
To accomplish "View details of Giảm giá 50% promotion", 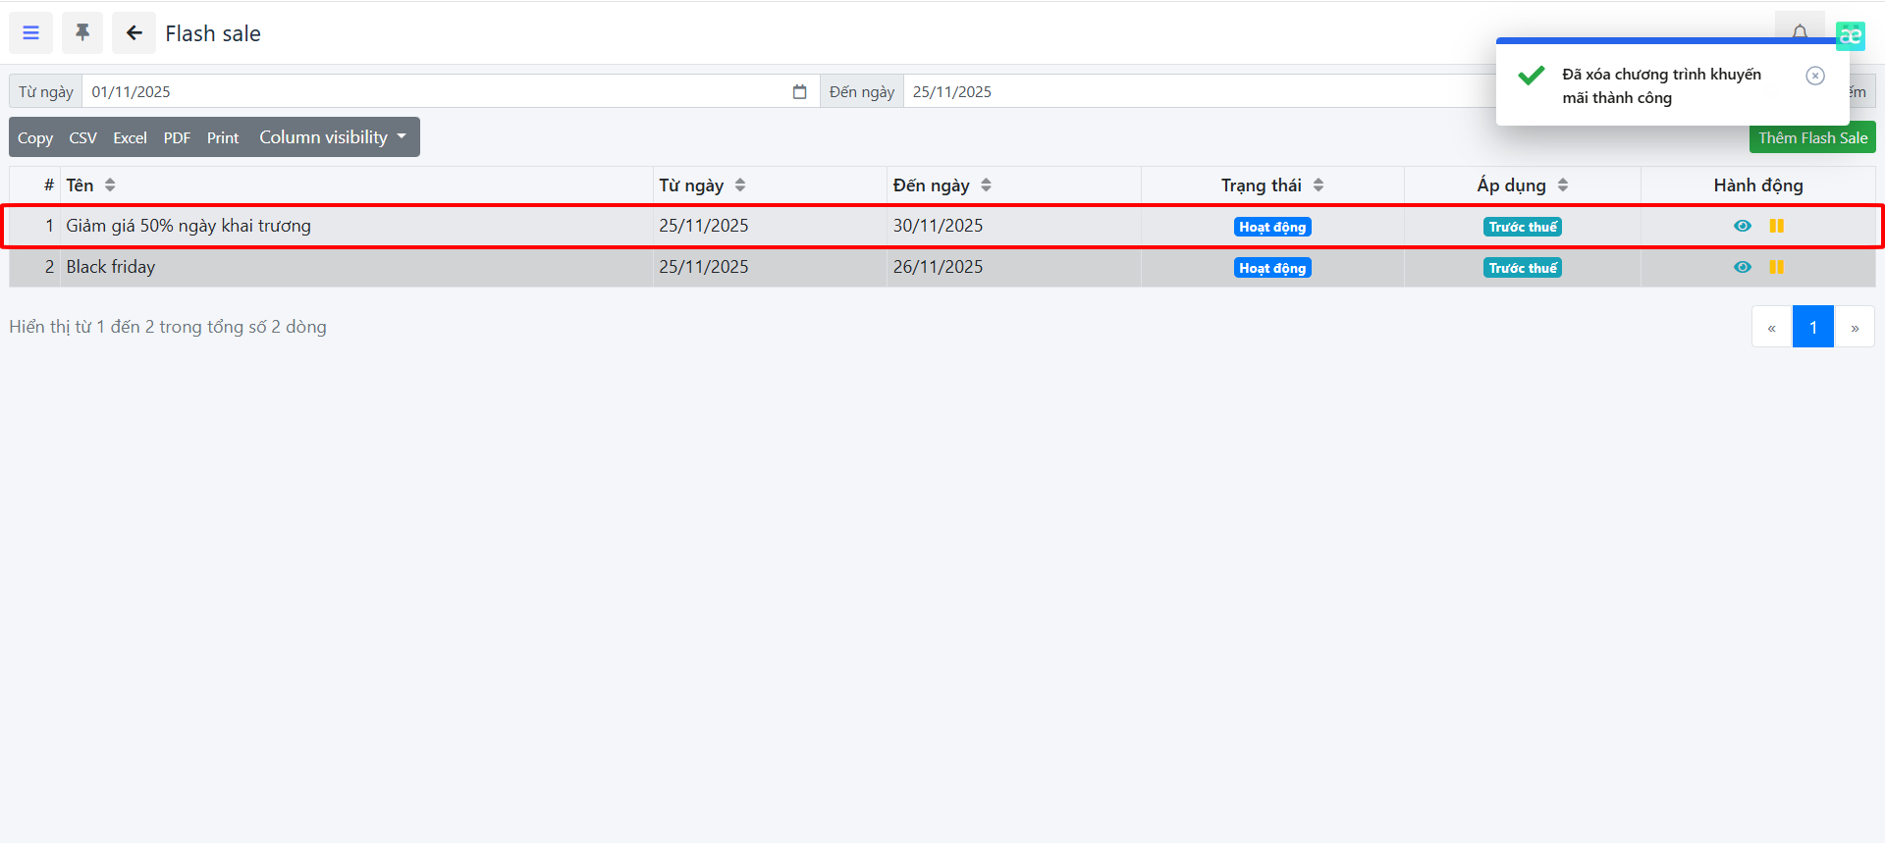I will pos(1742,226).
